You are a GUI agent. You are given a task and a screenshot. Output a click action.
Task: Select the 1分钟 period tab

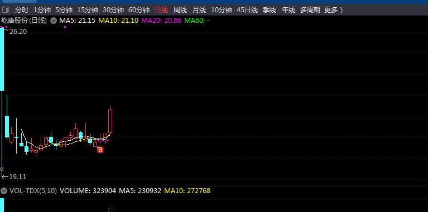tap(42, 11)
